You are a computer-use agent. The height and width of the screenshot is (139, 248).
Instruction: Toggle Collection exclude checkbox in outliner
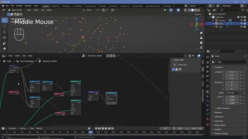(238, 17)
